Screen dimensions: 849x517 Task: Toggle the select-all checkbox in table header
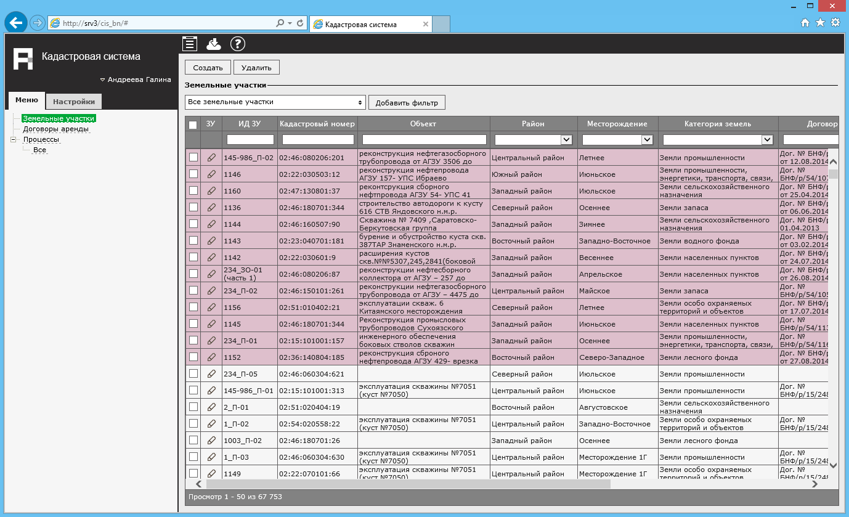(x=193, y=124)
